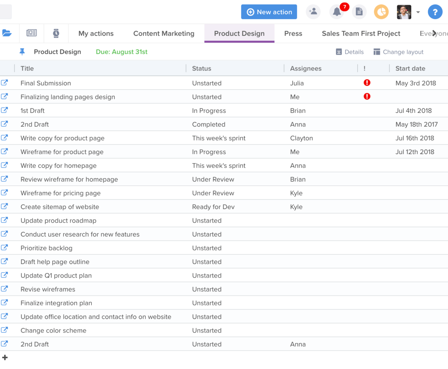Toggle priority on Finalizing landing pages design
This screenshot has height=369, width=448.
pos(367,96)
